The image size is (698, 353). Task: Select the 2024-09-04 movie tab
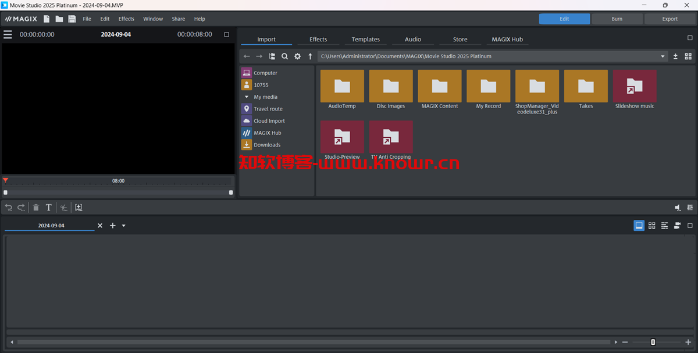coord(51,225)
